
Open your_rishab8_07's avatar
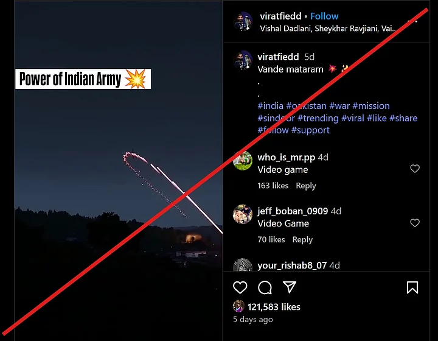(243, 265)
